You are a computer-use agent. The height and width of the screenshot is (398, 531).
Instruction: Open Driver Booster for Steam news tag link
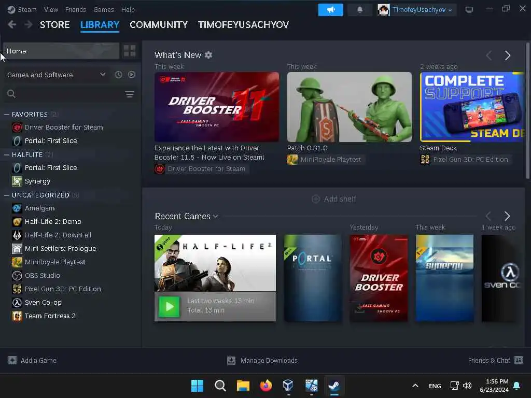(202, 169)
